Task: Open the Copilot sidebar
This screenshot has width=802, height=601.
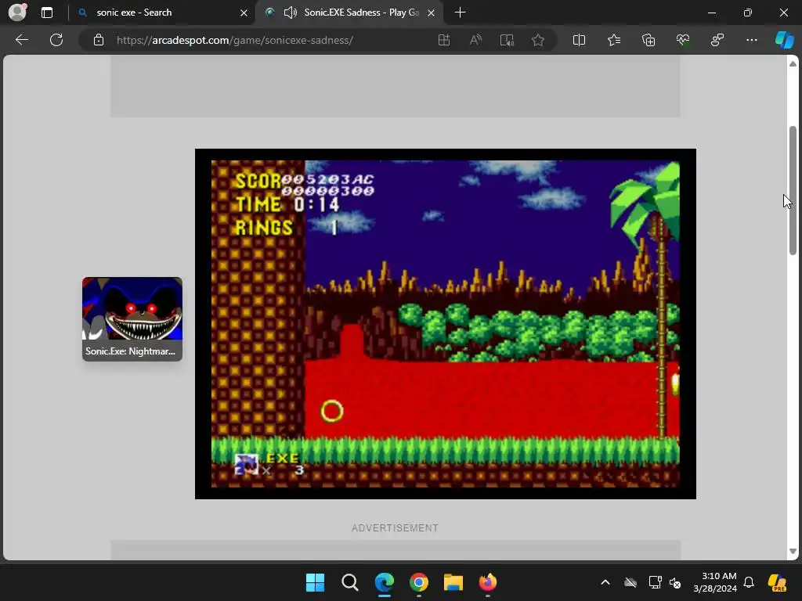Action: [x=784, y=40]
